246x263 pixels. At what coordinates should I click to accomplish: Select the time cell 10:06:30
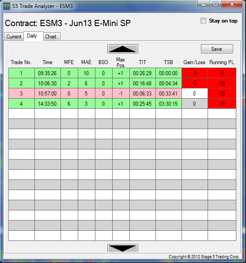pos(48,84)
